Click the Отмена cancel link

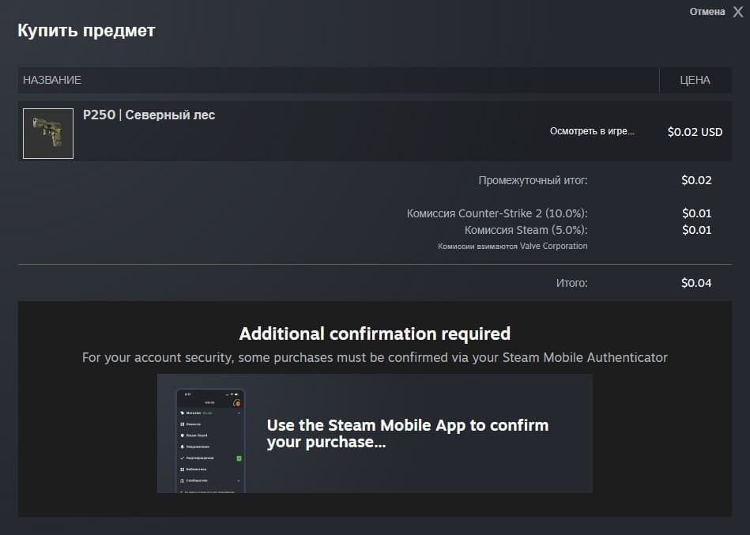coord(707,12)
